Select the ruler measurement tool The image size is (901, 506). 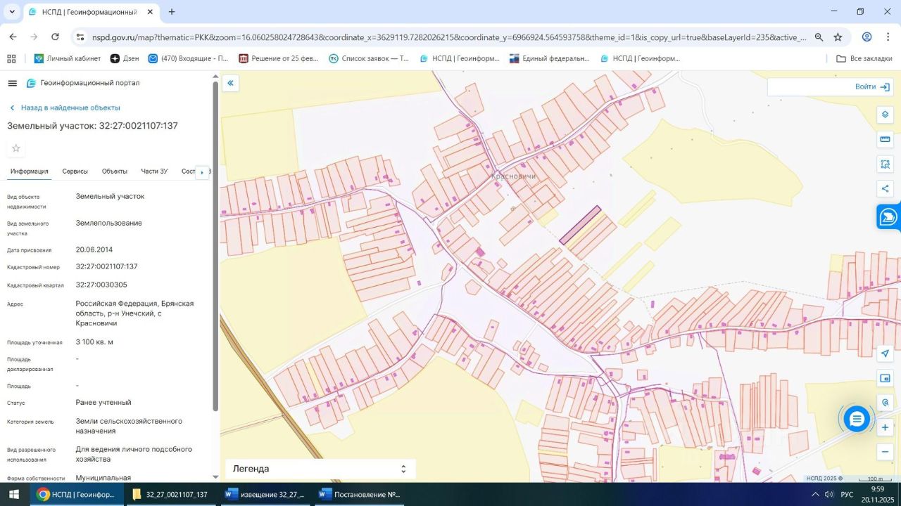point(885,139)
